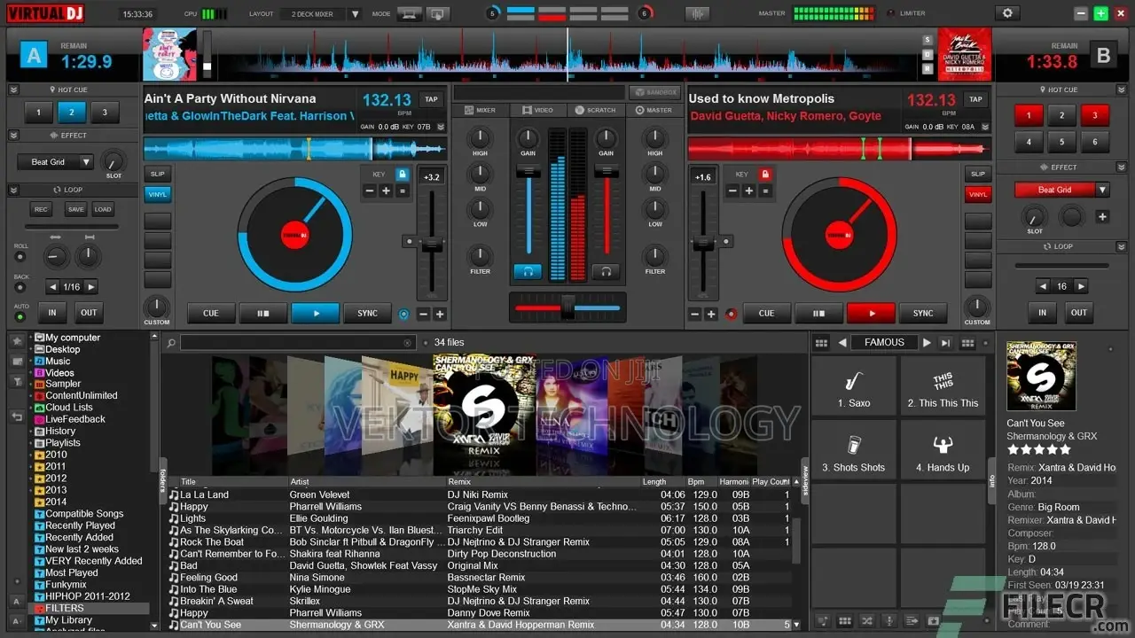Switch to the MASTER tab

pyautogui.click(x=654, y=110)
